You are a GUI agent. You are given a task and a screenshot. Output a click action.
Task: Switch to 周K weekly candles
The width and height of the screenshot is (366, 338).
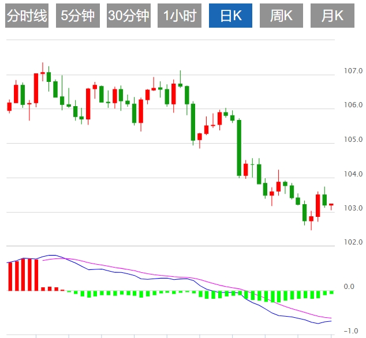point(281,16)
